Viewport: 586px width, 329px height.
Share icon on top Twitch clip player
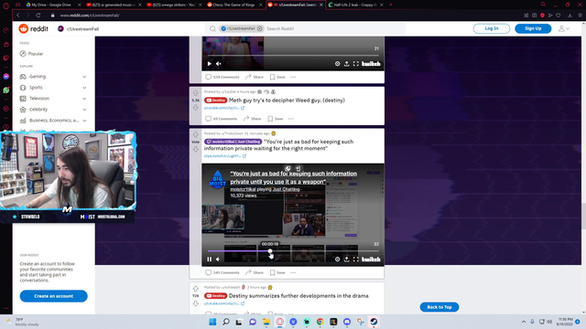[347, 64]
